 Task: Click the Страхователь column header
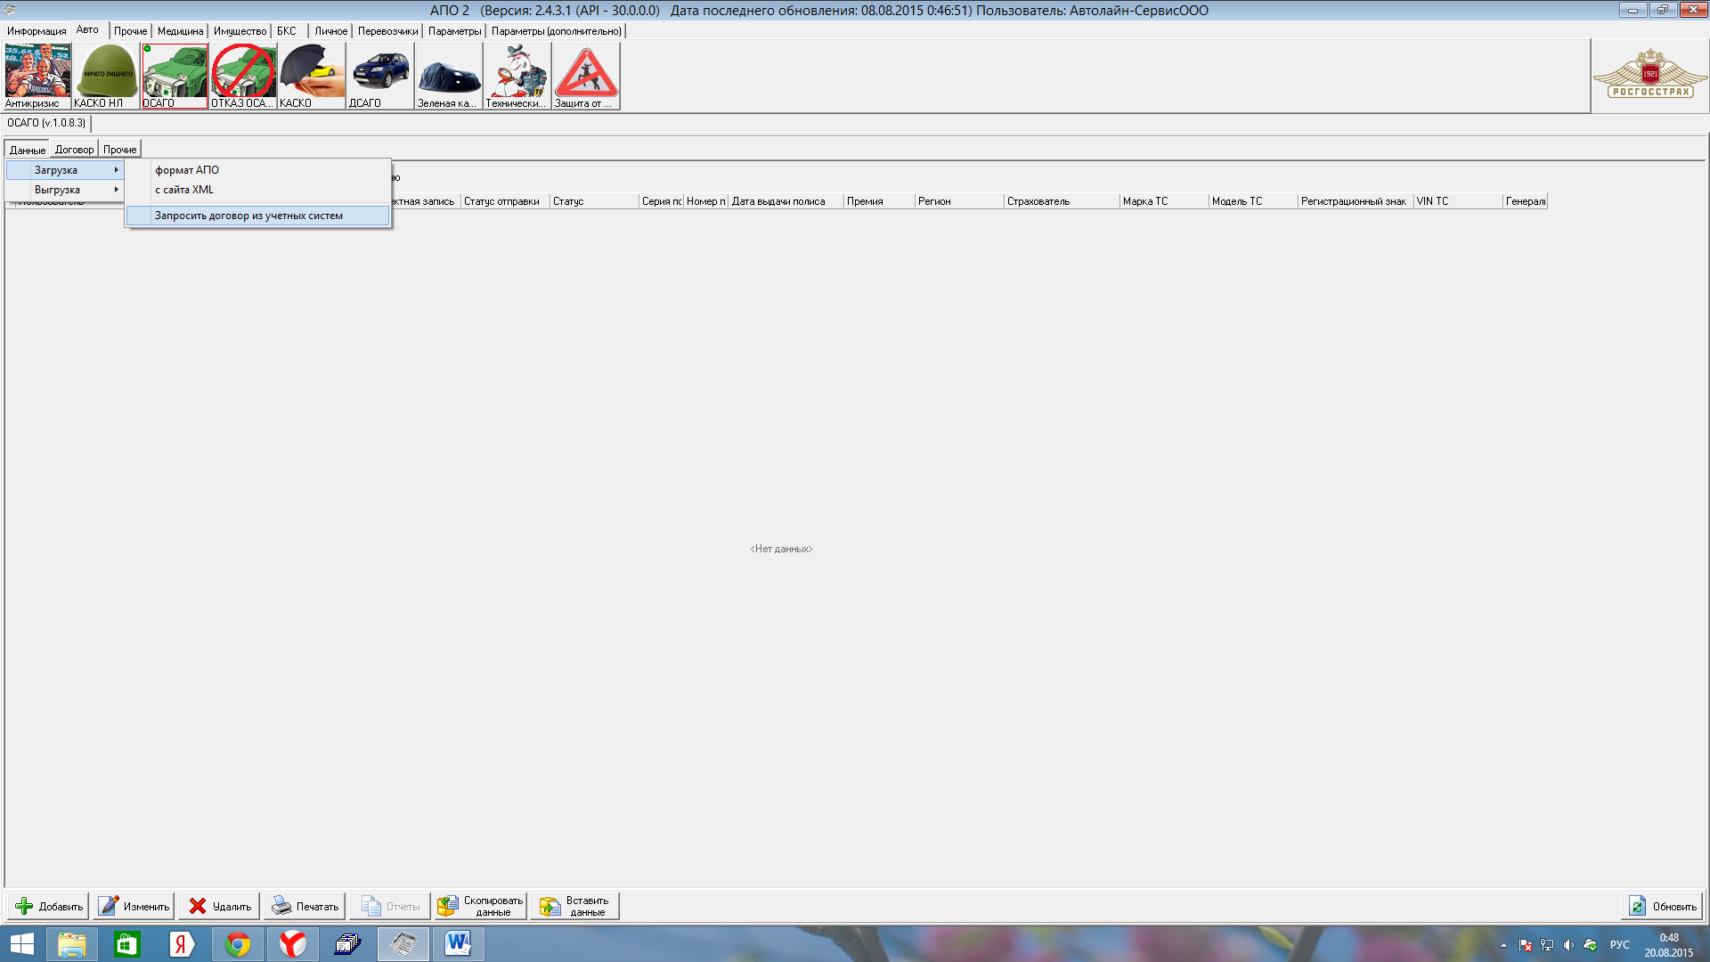click(1062, 201)
